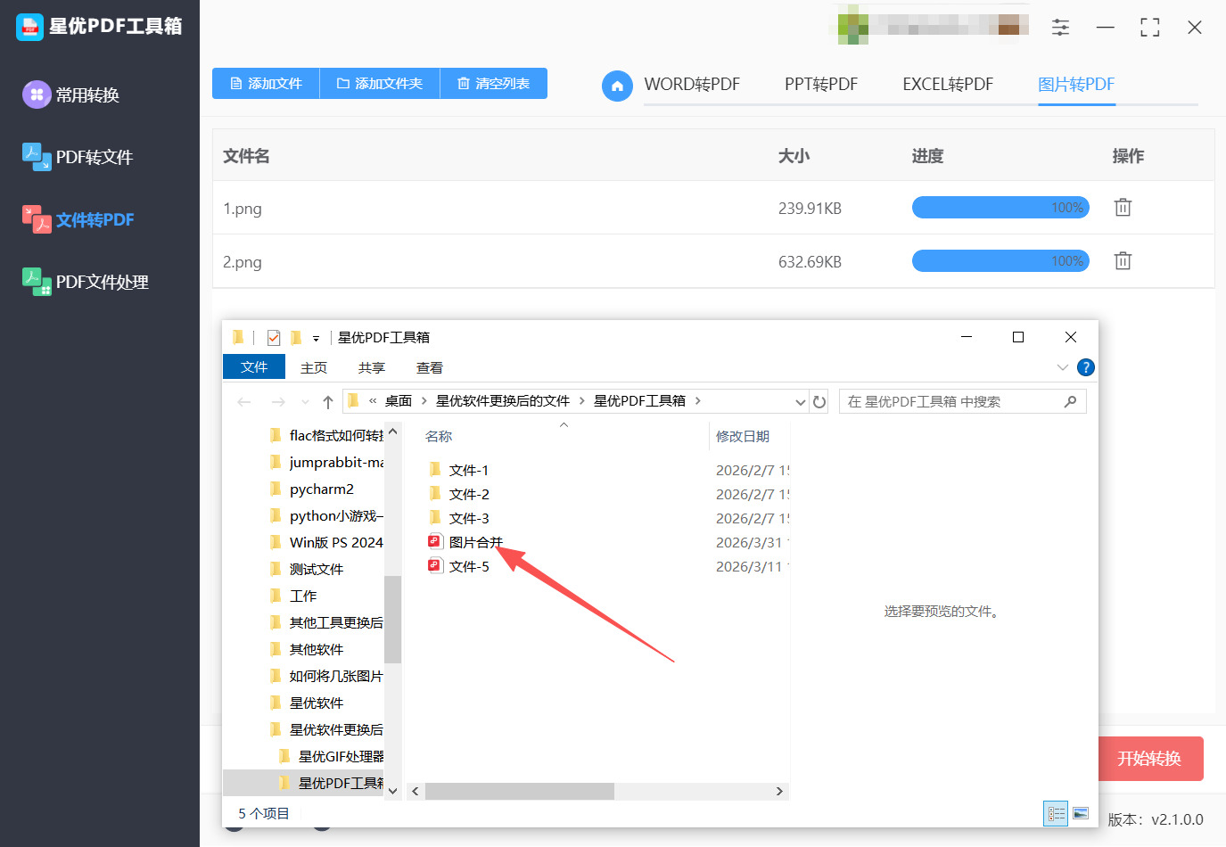Click the 文件转PDF sidebar icon
1226x847 pixels.
click(37, 219)
